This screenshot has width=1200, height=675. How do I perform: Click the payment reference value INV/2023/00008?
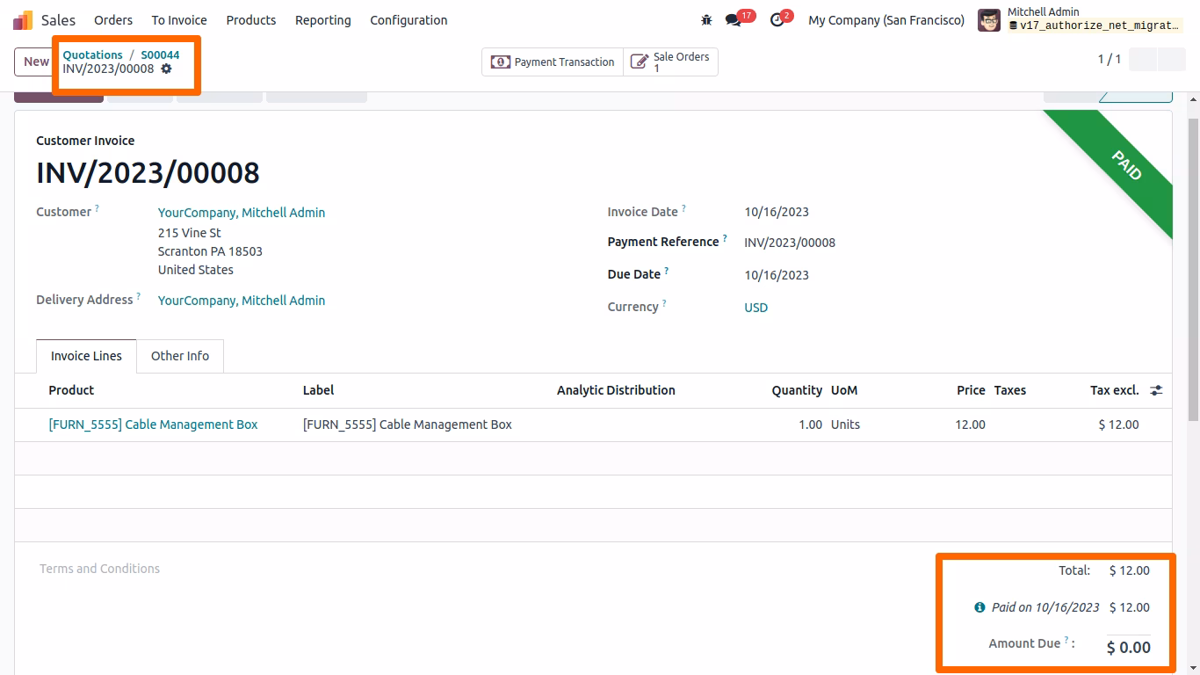[x=790, y=243]
